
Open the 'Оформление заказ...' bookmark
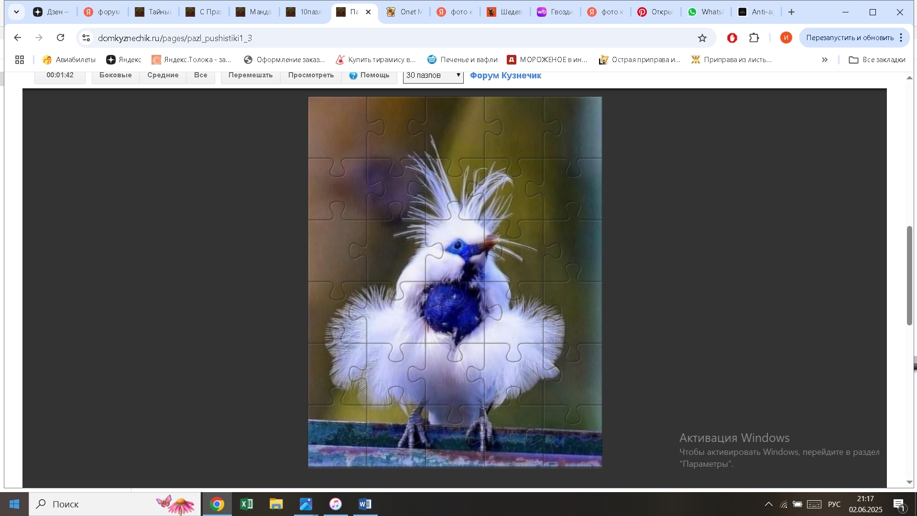pos(284,60)
